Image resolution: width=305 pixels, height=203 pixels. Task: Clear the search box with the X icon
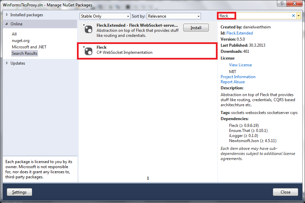pos(293,16)
